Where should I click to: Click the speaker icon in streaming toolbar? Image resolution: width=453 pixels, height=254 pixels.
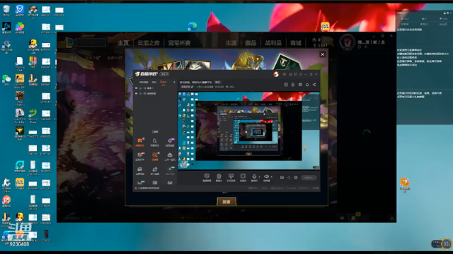click(266, 177)
